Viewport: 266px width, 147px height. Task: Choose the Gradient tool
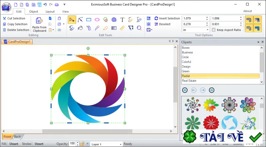[114, 28]
